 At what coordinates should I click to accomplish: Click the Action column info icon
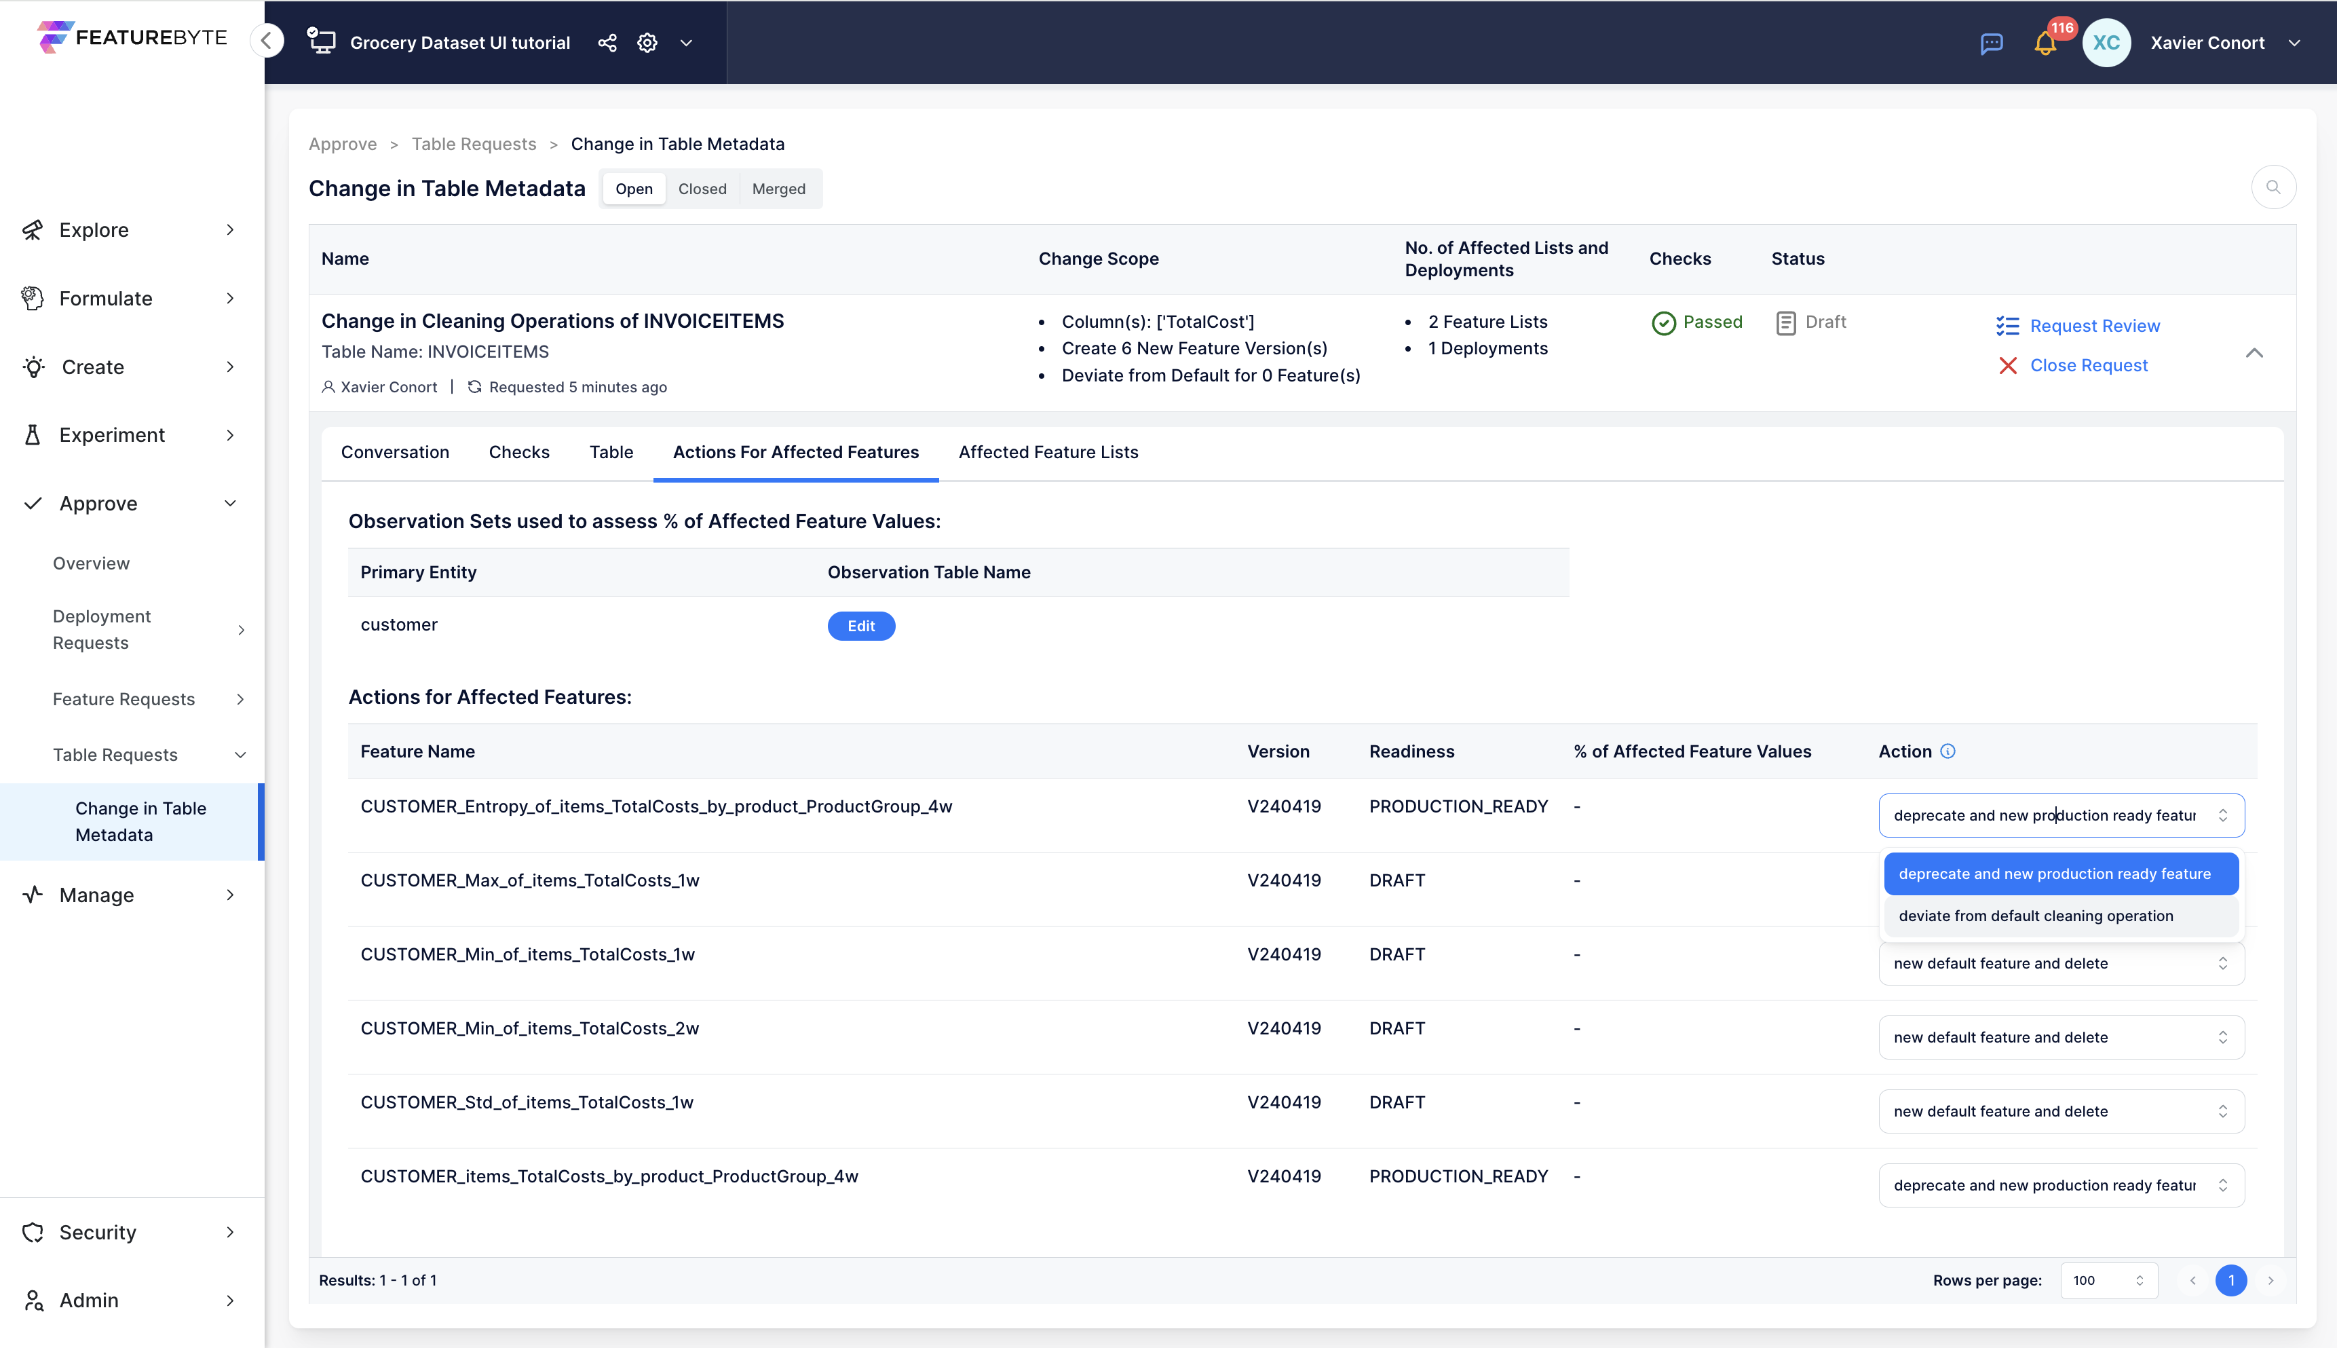(1947, 751)
